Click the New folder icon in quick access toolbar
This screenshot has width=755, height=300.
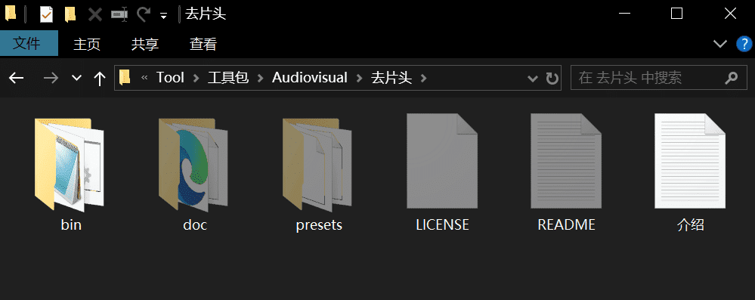pyautogui.click(x=70, y=14)
